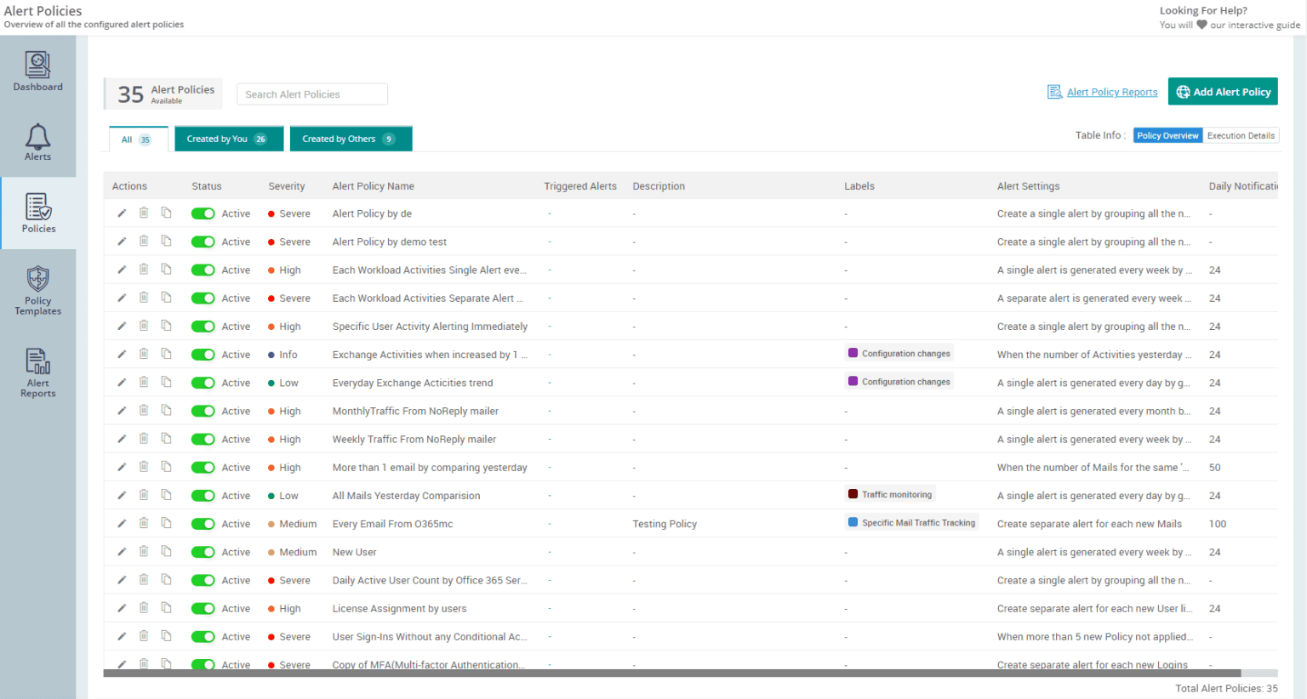Image resolution: width=1307 pixels, height=699 pixels.
Task: Open Alert Reports in the sidebar
Action: (x=37, y=372)
